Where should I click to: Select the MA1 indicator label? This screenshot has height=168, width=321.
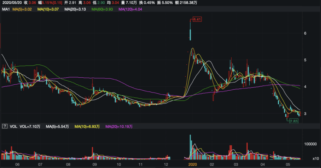pos(5,9)
